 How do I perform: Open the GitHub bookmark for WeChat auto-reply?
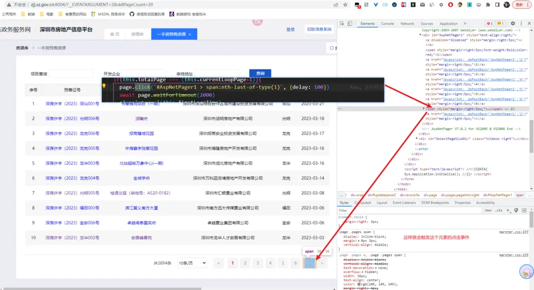147,14
